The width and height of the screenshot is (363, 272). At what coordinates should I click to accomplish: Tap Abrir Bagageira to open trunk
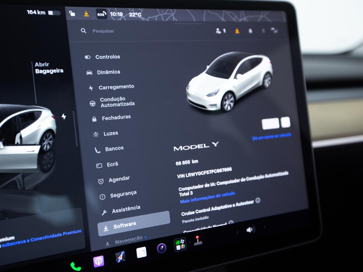[49, 68]
